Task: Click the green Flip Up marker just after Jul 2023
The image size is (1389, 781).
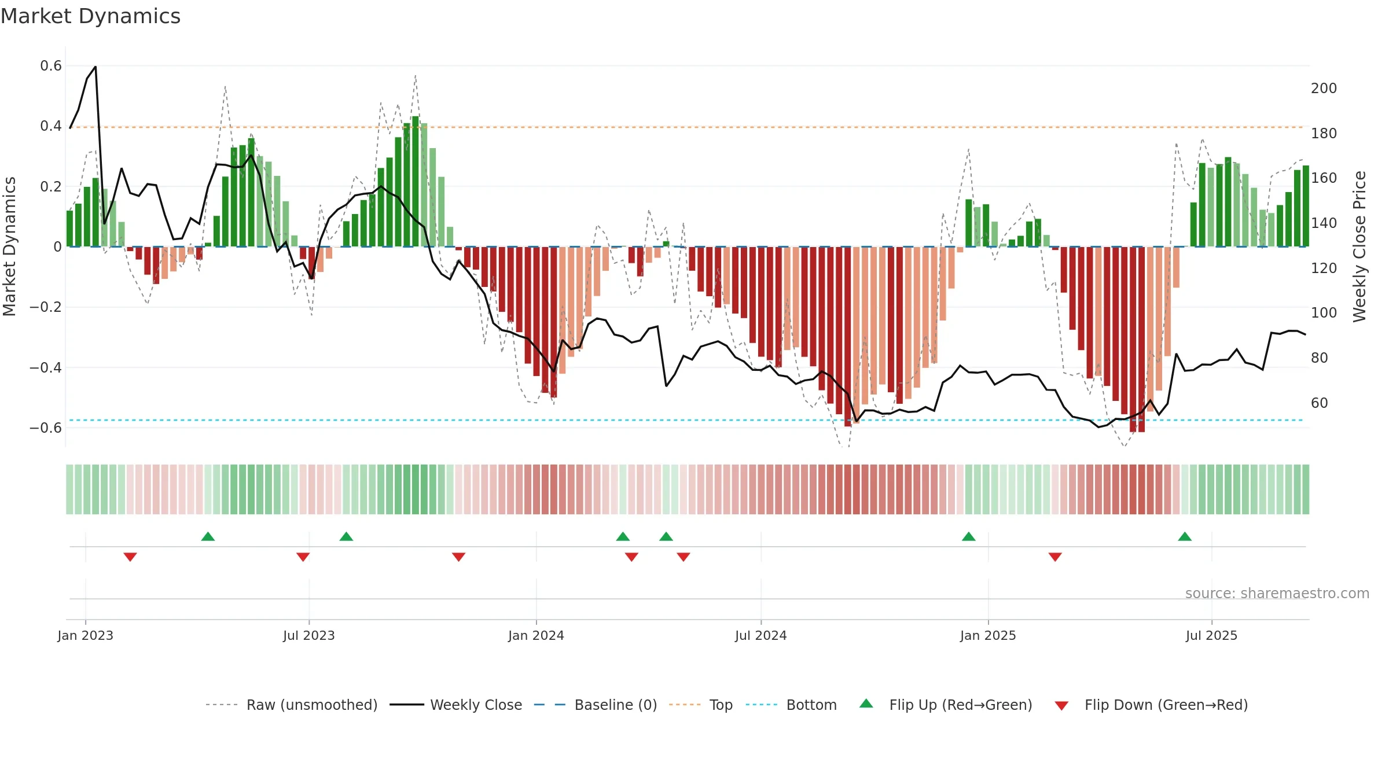Action: (x=346, y=536)
